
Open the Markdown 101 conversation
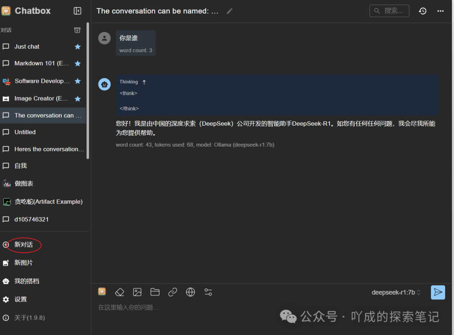(43, 63)
